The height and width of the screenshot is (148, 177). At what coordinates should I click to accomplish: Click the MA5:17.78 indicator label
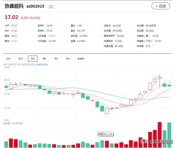coord(14,65)
